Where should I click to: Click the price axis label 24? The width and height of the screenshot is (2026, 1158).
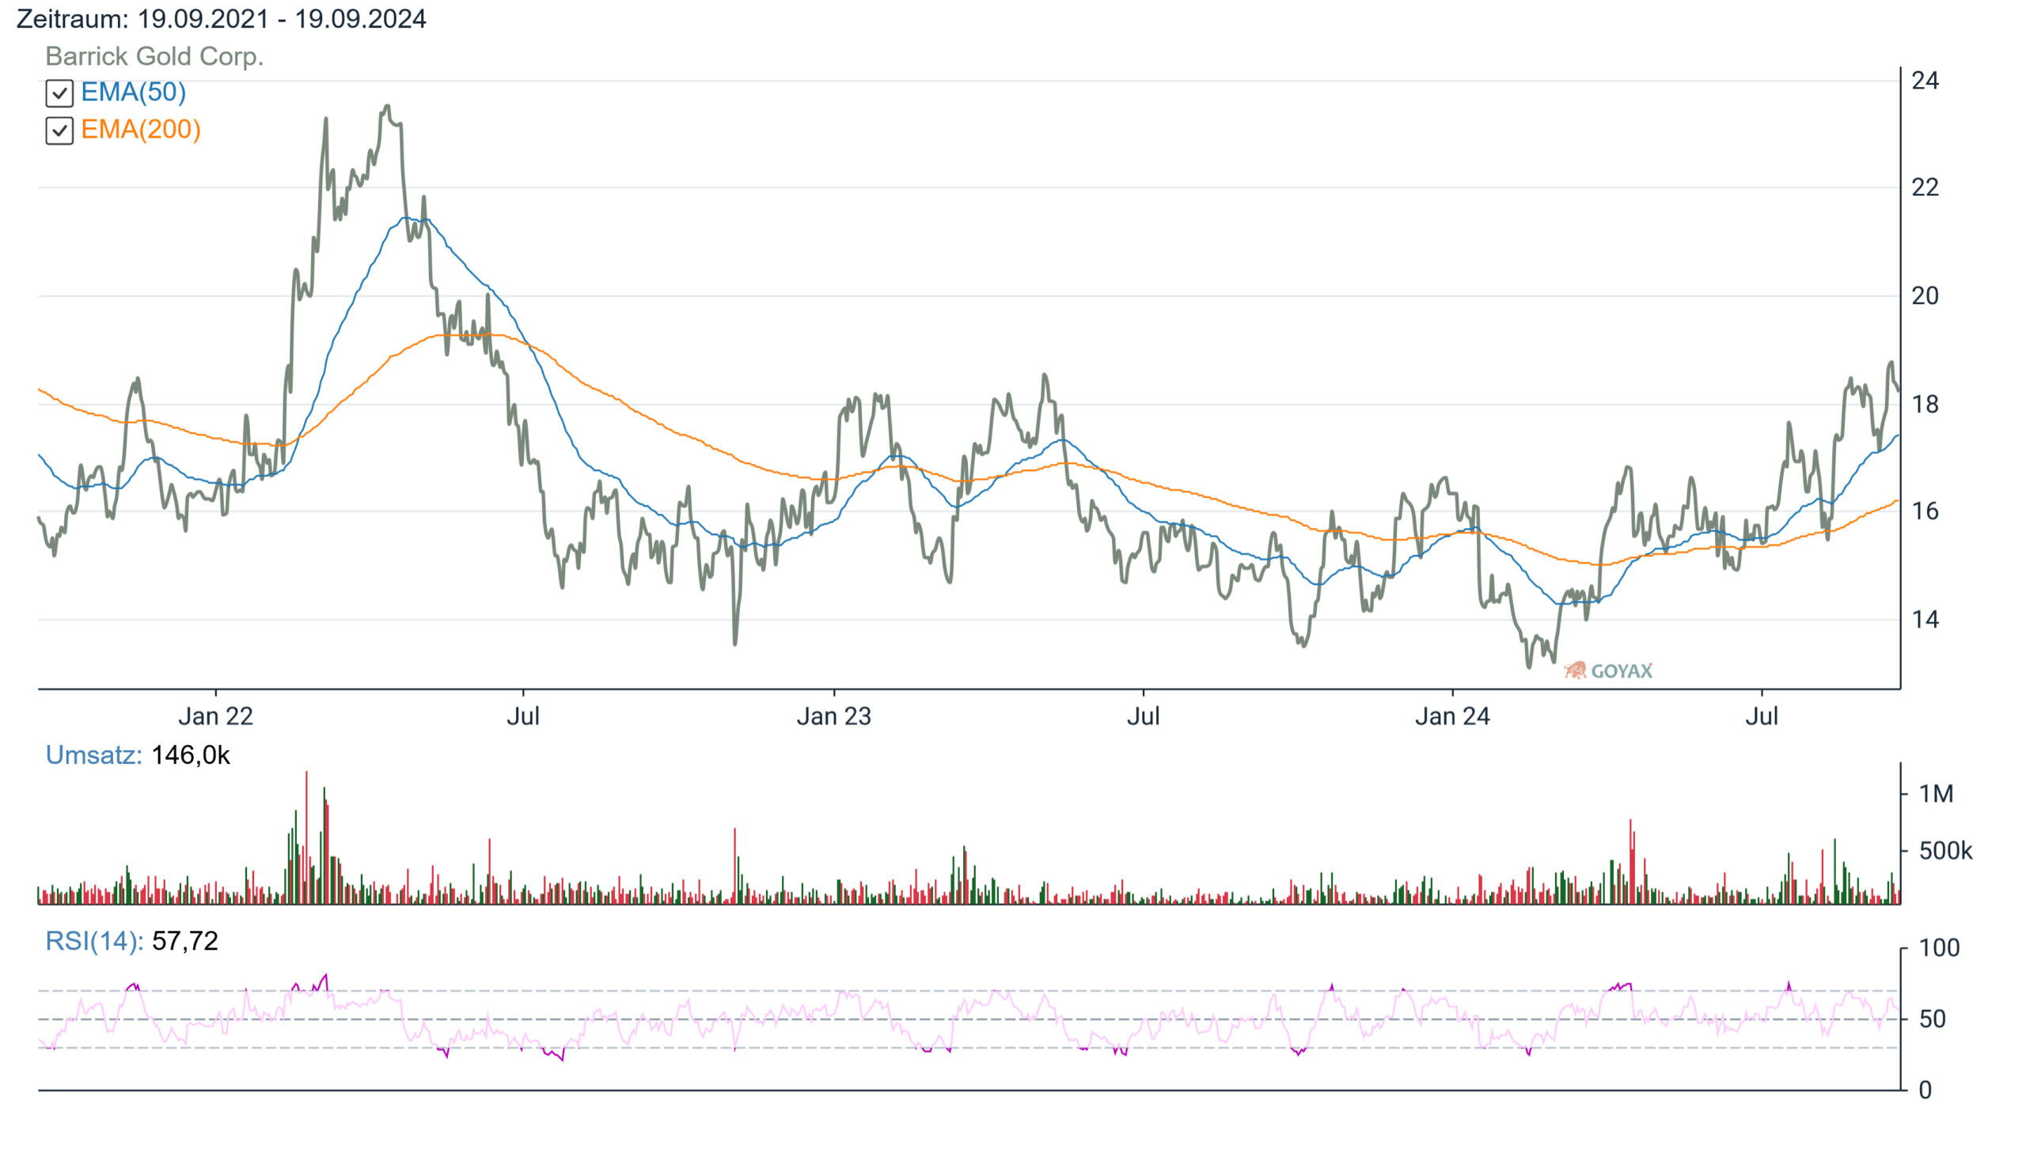tap(1925, 81)
